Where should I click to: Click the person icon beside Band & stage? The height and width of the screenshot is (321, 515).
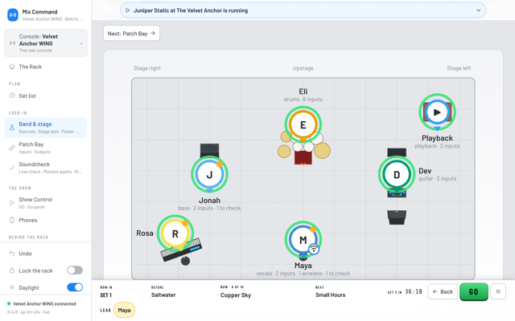pyautogui.click(x=12, y=128)
